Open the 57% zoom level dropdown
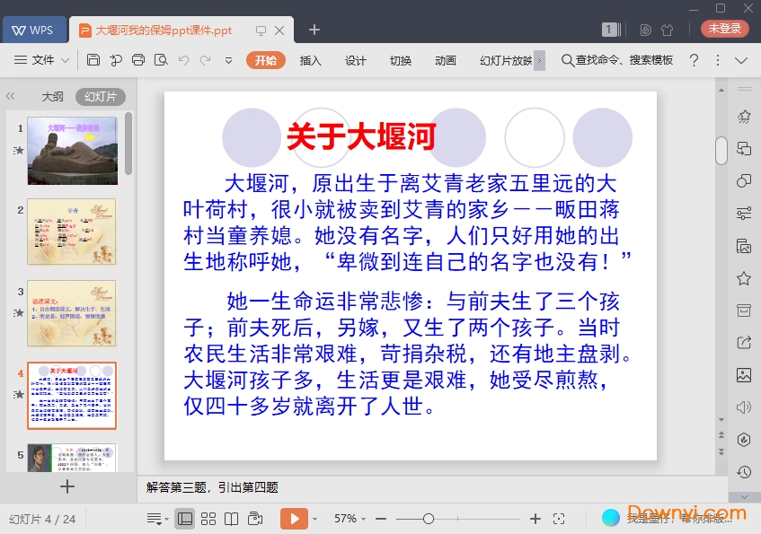Image resolution: width=761 pixels, height=534 pixels. (x=350, y=519)
